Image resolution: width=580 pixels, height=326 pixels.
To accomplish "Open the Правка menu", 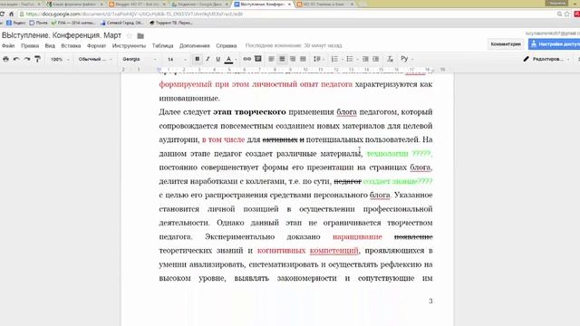I will [x=30, y=46].
